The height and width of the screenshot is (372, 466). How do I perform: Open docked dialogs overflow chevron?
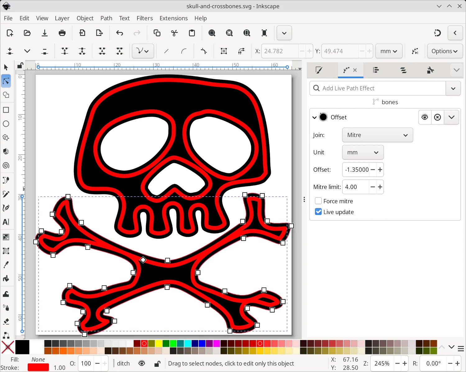(x=456, y=70)
